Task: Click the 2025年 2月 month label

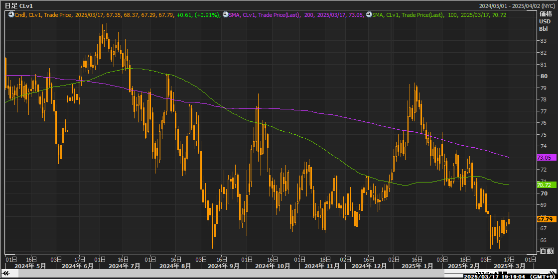Action: (x=463, y=266)
